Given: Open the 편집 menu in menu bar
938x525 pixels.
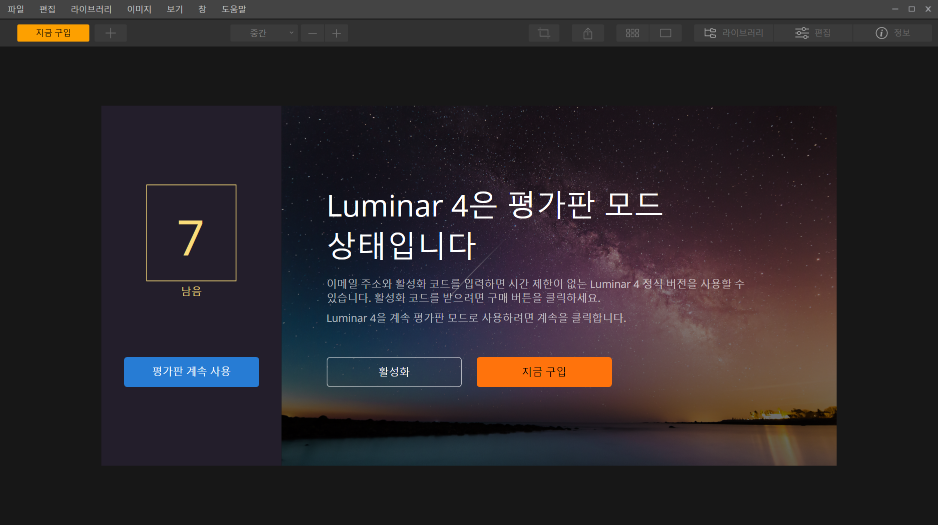Looking at the screenshot, I should tap(48, 9).
